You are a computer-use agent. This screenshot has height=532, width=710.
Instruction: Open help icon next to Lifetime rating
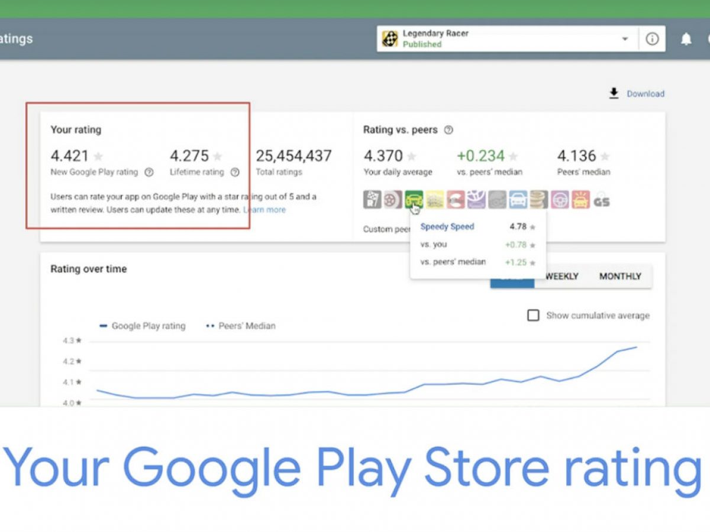coord(235,172)
